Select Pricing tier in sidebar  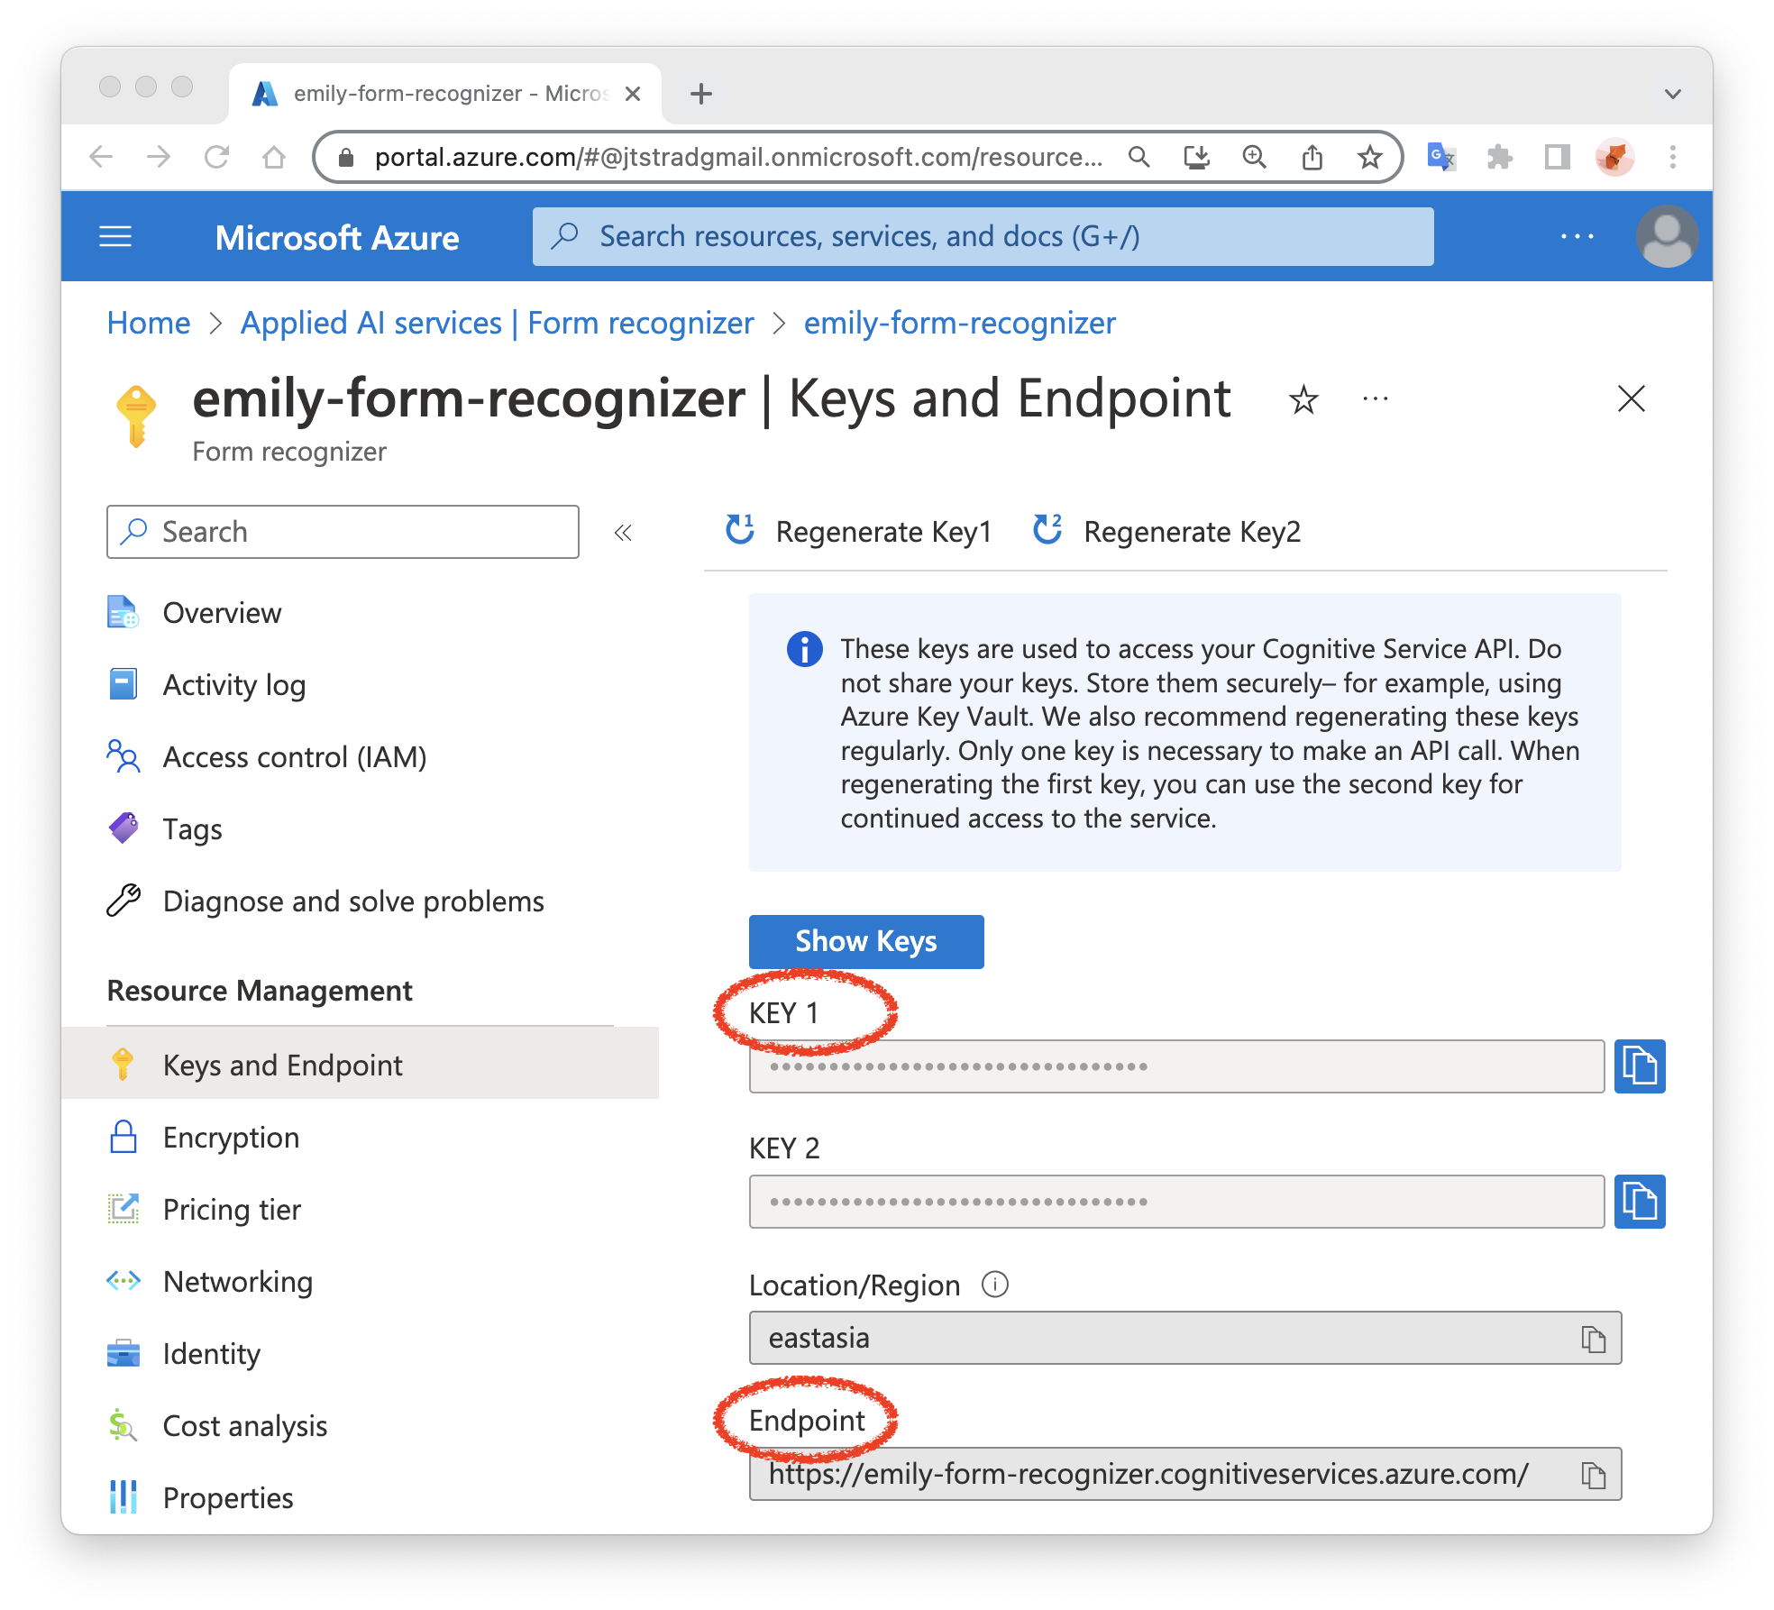click(x=232, y=1210)
